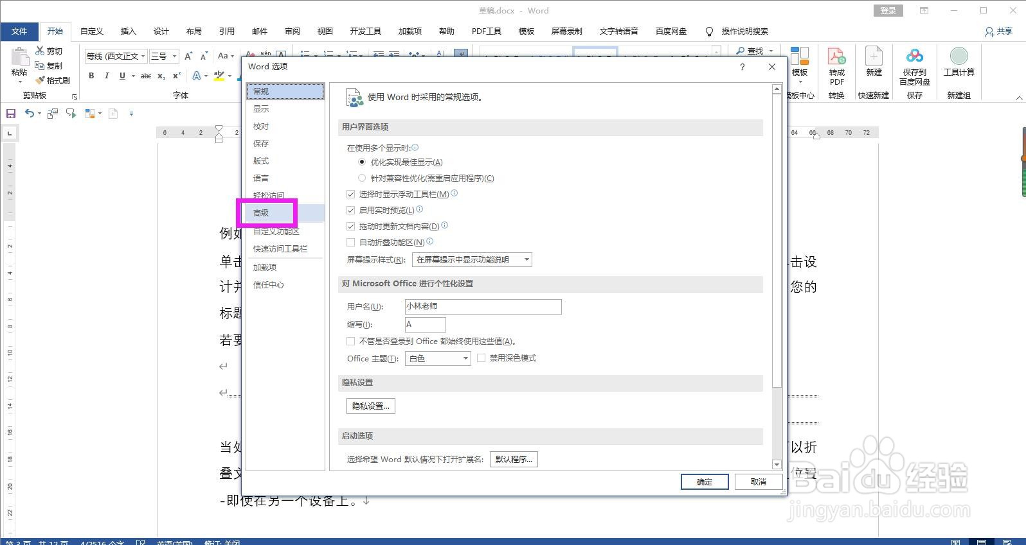Switch to the File (文件) tab
This screenshot has width=1026, height=545.
tap(19, 31)
